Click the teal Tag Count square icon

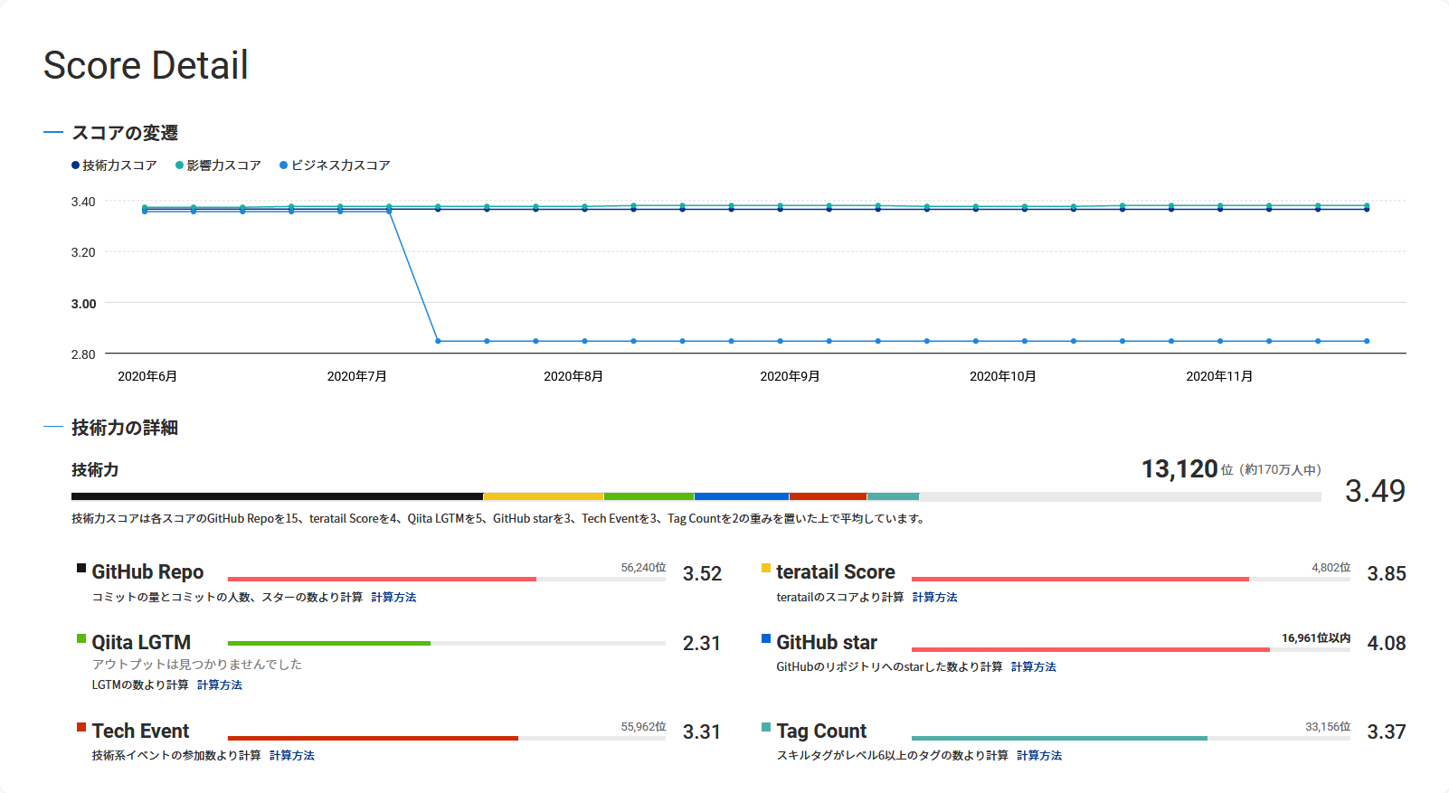pos(766,727)
